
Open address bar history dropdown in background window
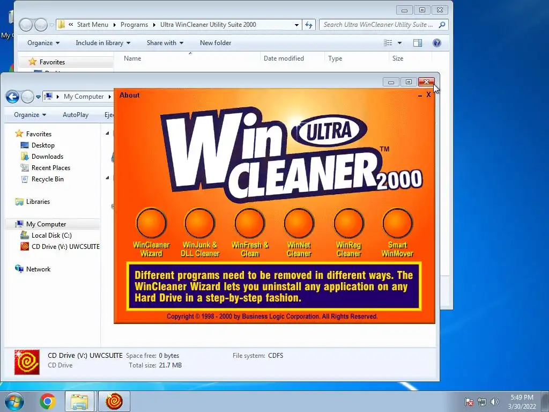pyautogui.click(x=296, y=25)
